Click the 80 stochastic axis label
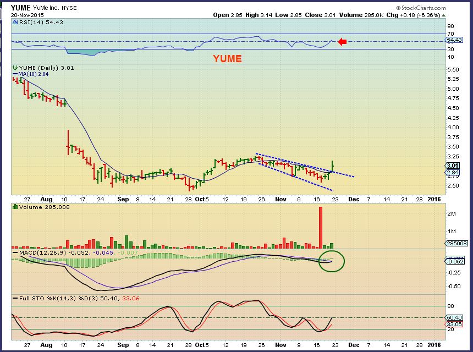 [x=451, y=306]
